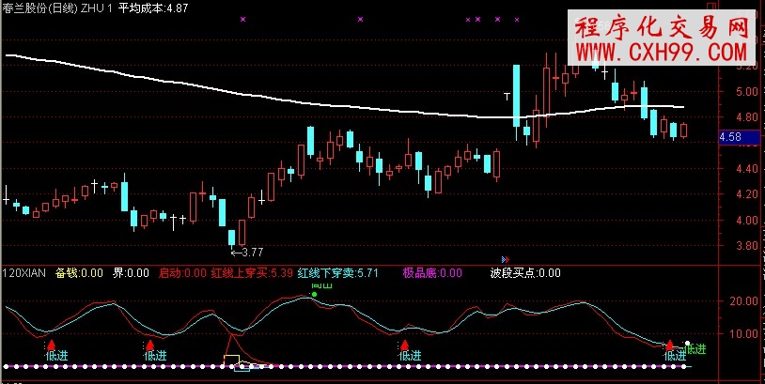
Task: Click the second red "低进" arrow from left
Action: [x=155, y=345]
